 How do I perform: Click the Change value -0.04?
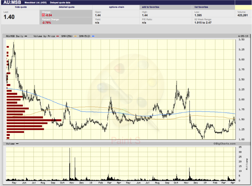point(48,15)
